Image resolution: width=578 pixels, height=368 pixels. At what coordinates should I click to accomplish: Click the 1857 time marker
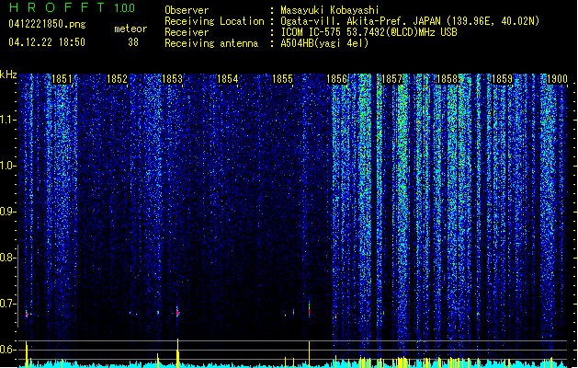[391, 79]
